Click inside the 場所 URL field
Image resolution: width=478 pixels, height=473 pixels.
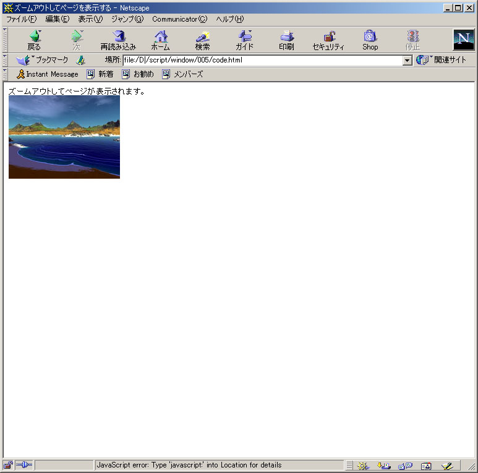pos(262,60)
